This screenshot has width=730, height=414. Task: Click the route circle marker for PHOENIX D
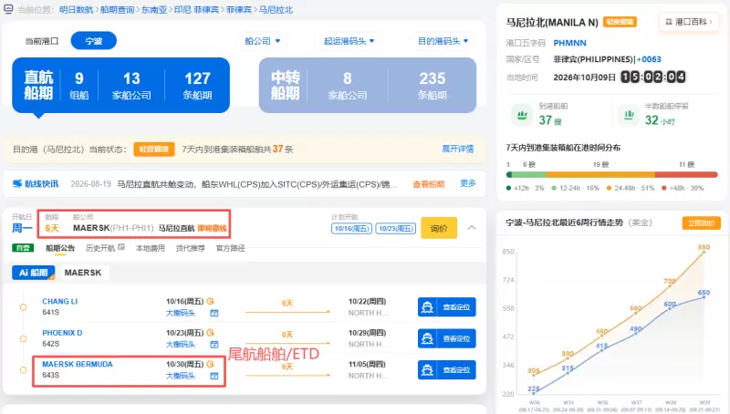click(24, 338)
